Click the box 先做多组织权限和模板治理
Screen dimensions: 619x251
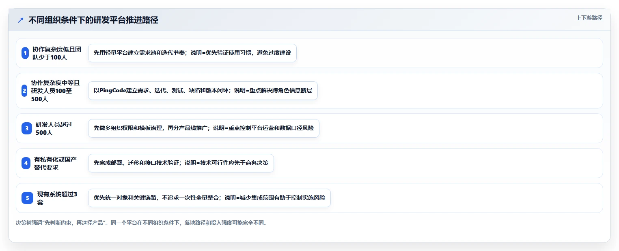[x=204, y=128]
